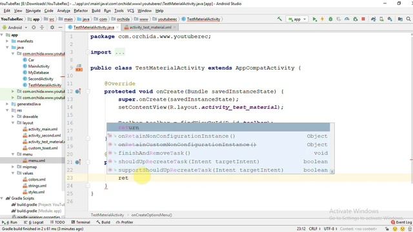Click override gutter icon on line 21
Viewport: 413px width, 232px height.
point(78,162)
